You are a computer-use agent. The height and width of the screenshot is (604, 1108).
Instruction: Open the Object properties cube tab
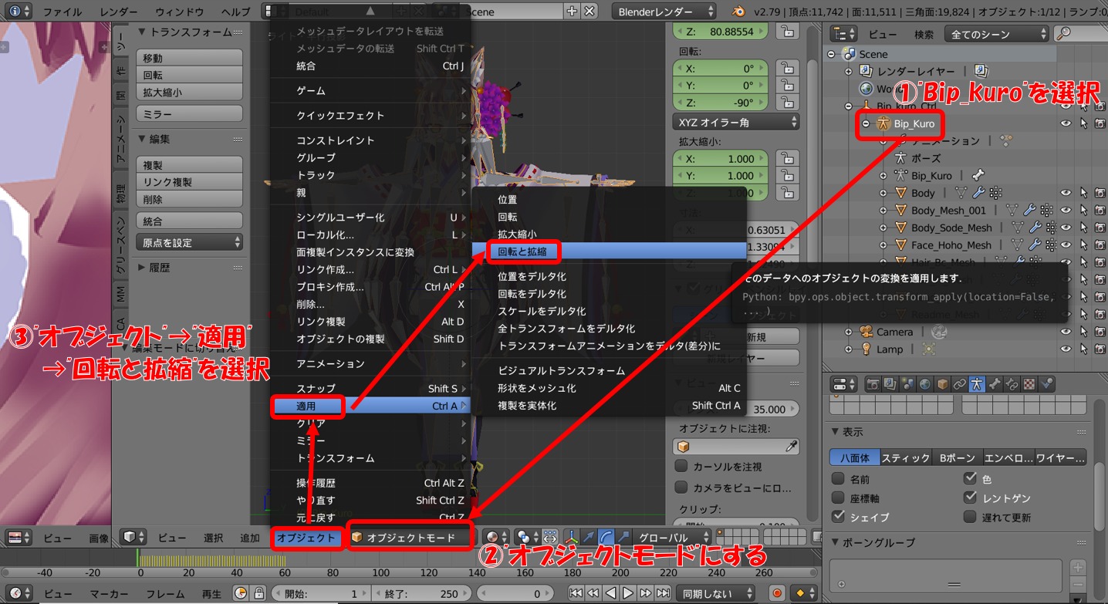[x=942, y=384]
